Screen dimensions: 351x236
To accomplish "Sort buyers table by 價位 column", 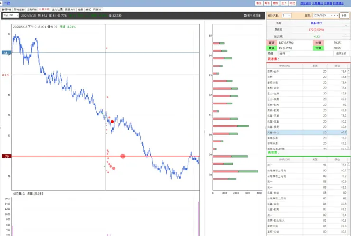I will tap(337, 66).
